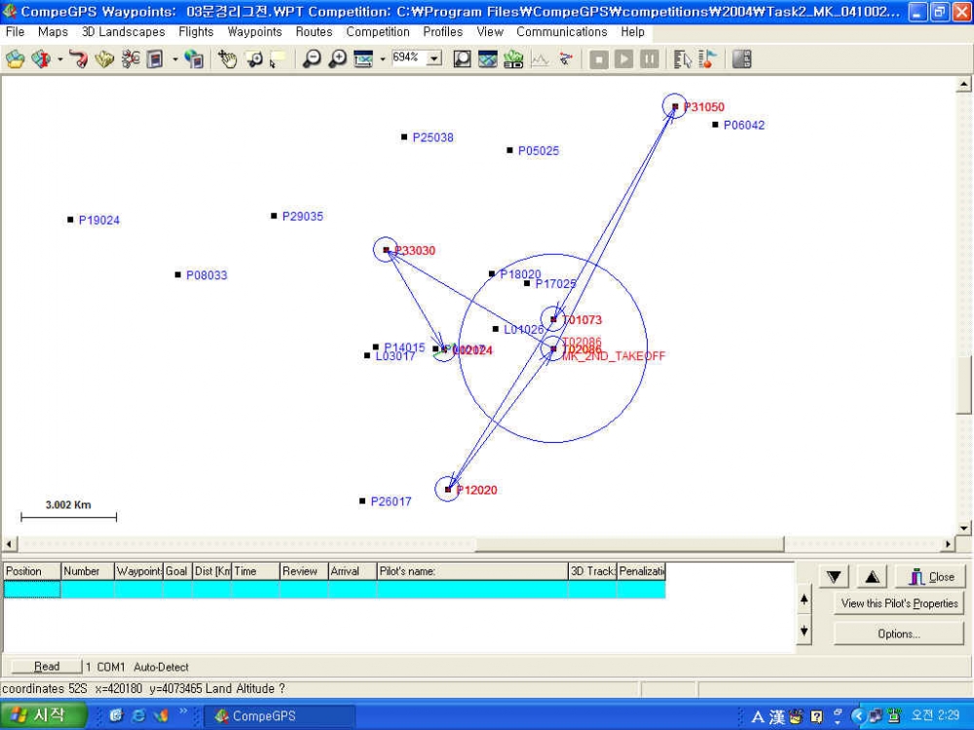Viewport: 974px width, 730px height.
Task: Click the large up-arrow button beside Close
Action: (872, 576)
